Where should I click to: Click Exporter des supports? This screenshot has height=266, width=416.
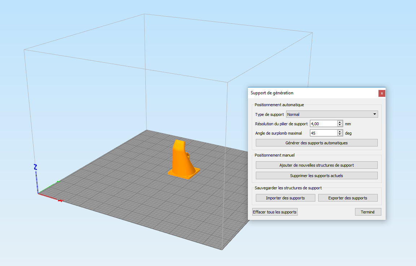(x=348, y=198)
